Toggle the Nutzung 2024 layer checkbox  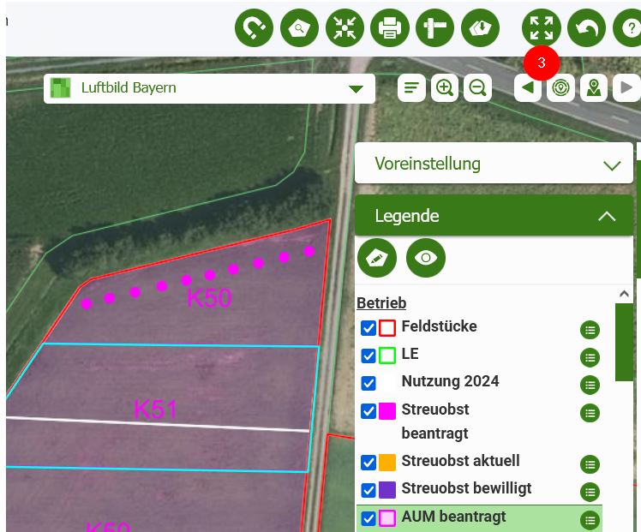368,383
